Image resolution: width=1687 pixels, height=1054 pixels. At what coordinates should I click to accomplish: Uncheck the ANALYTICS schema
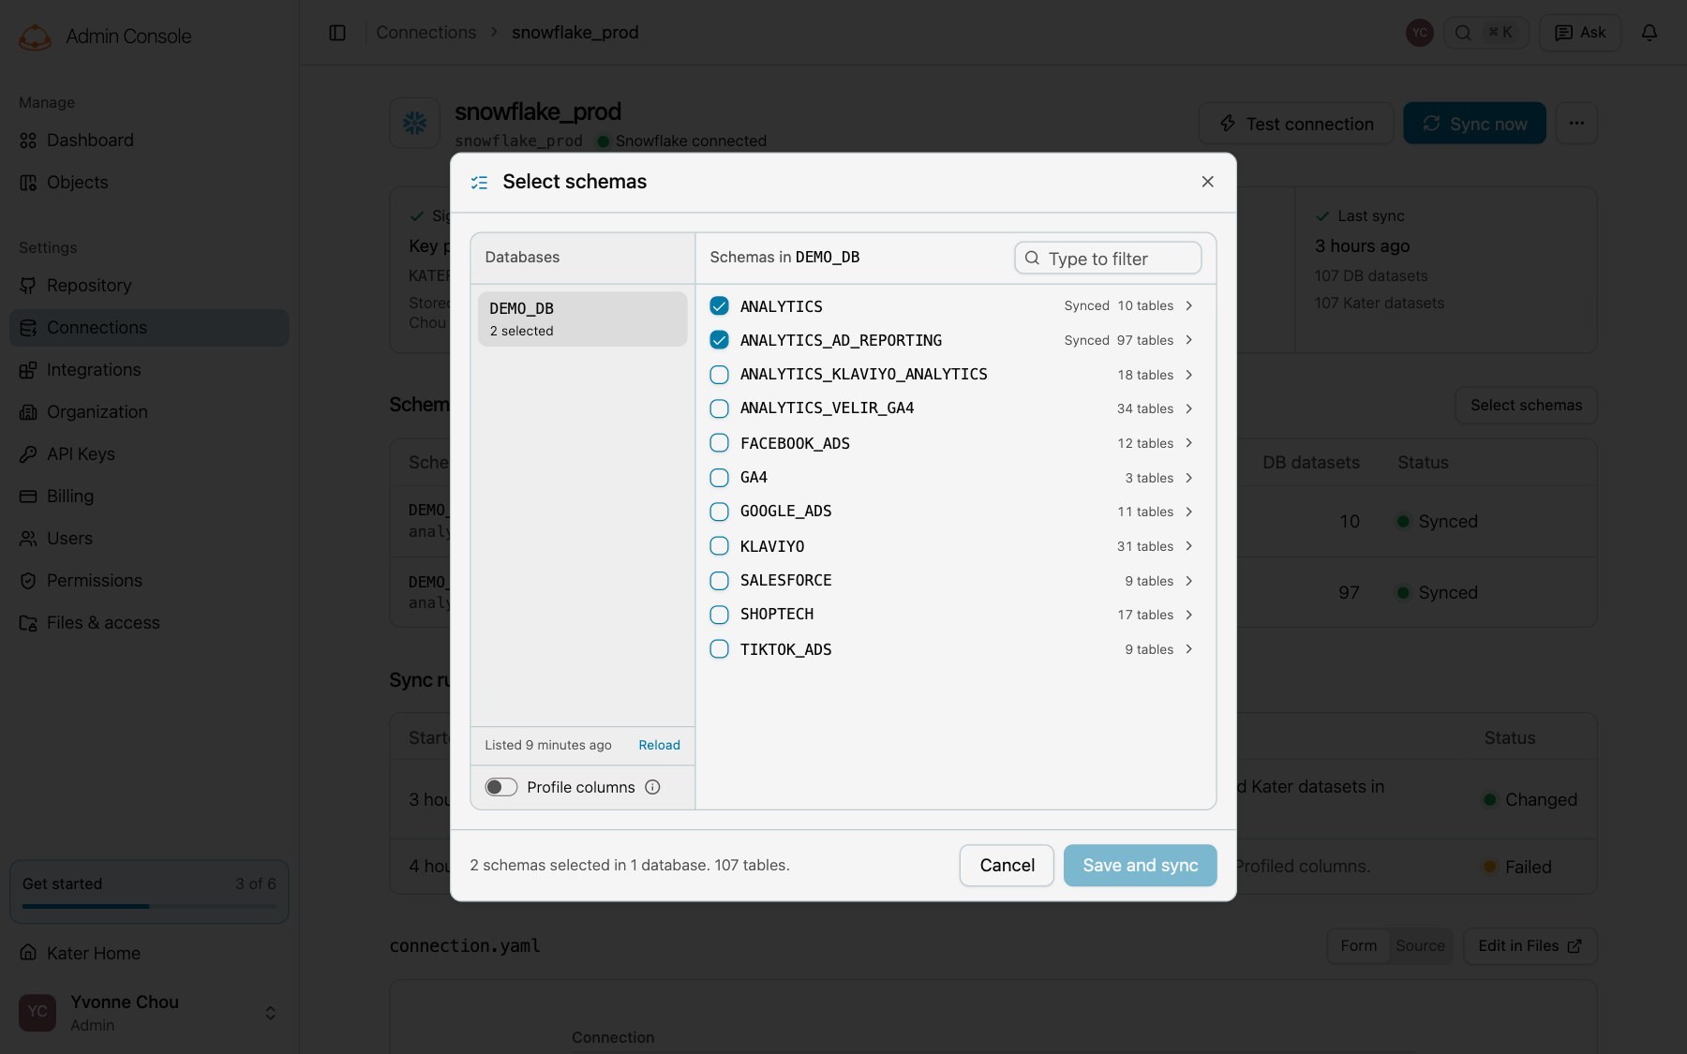click(x=719, y=306)
